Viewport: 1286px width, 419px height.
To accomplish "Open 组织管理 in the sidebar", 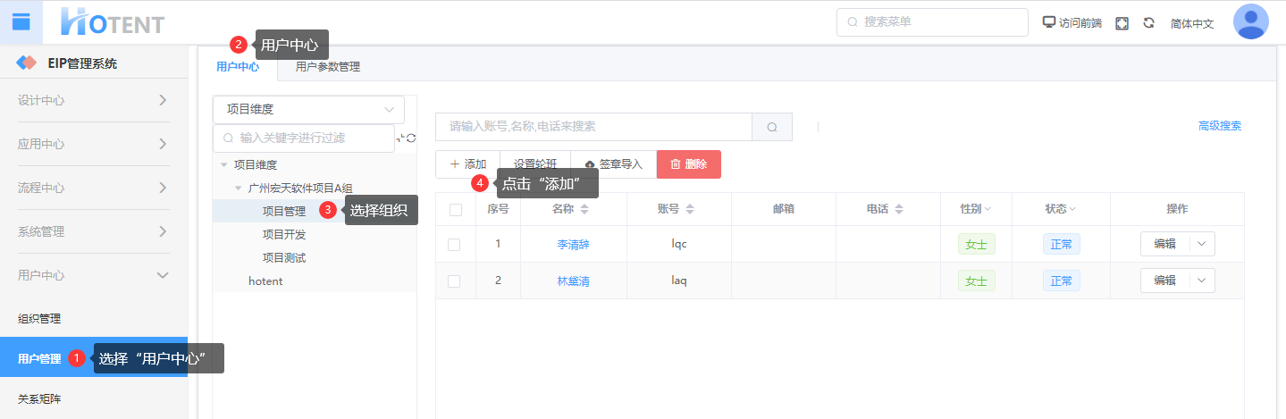I will click(39, 318).
